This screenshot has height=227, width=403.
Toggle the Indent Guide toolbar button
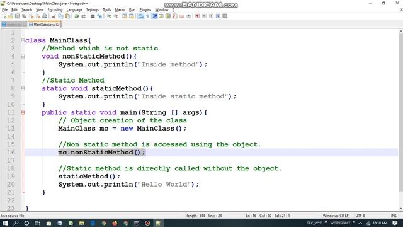(155, 16)
